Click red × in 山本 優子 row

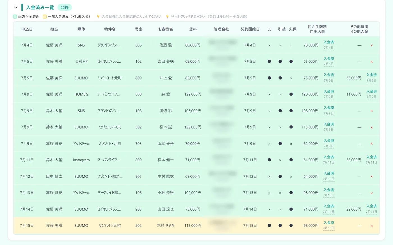371,144
